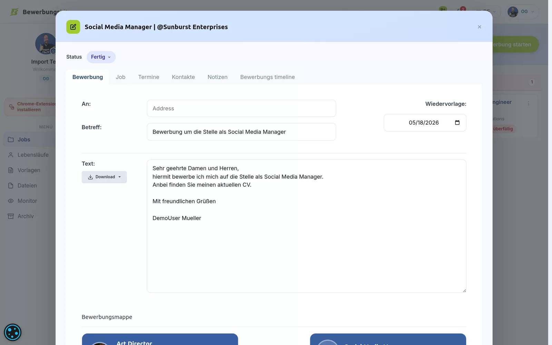552x345 pixels.
Task: Click the MENÜ heading in the sidebar
Action: pyautogui.click(x=46, y=127)
